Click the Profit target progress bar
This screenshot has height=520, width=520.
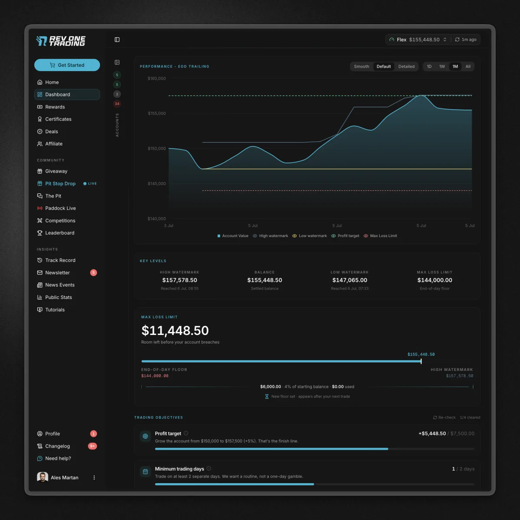[x=315, y=449]
